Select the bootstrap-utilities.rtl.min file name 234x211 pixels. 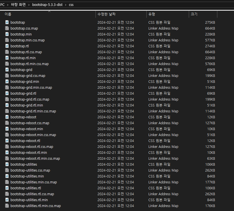pos(29,200)
